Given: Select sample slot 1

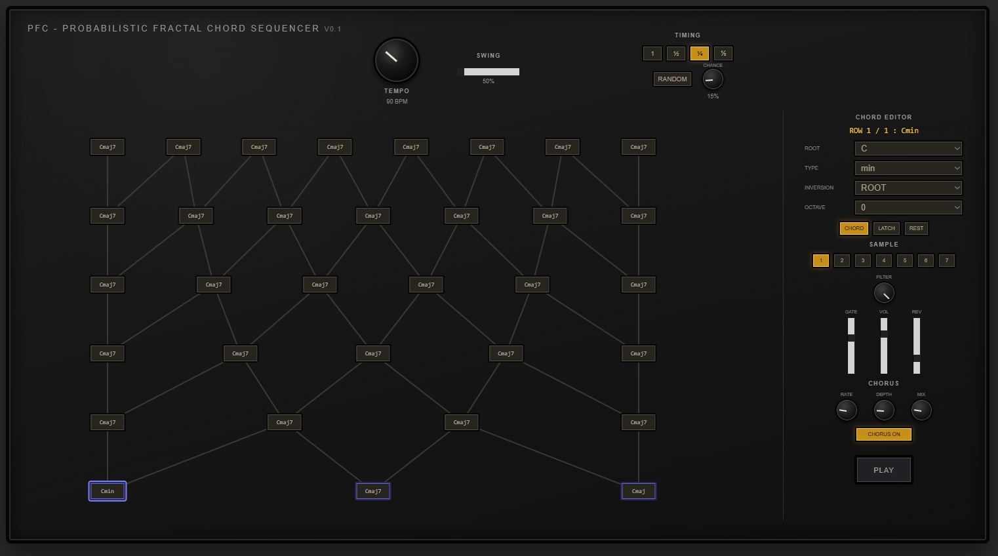Looking at the screenshot, I should click(x=821, y=260).
